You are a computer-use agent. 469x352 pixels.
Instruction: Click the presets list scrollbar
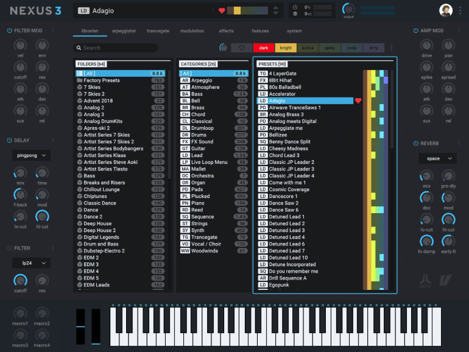392,110
